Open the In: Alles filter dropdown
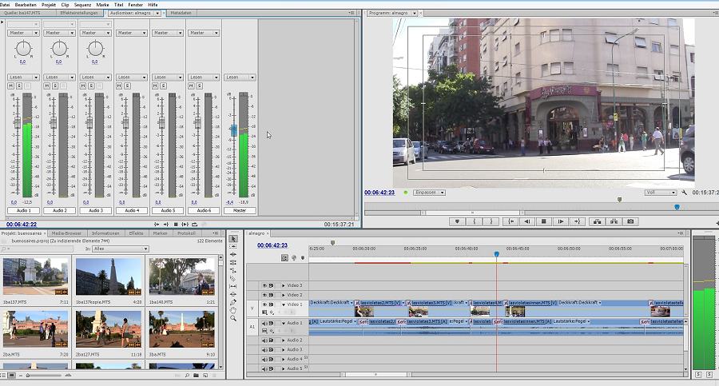 [x=121, y=249]
